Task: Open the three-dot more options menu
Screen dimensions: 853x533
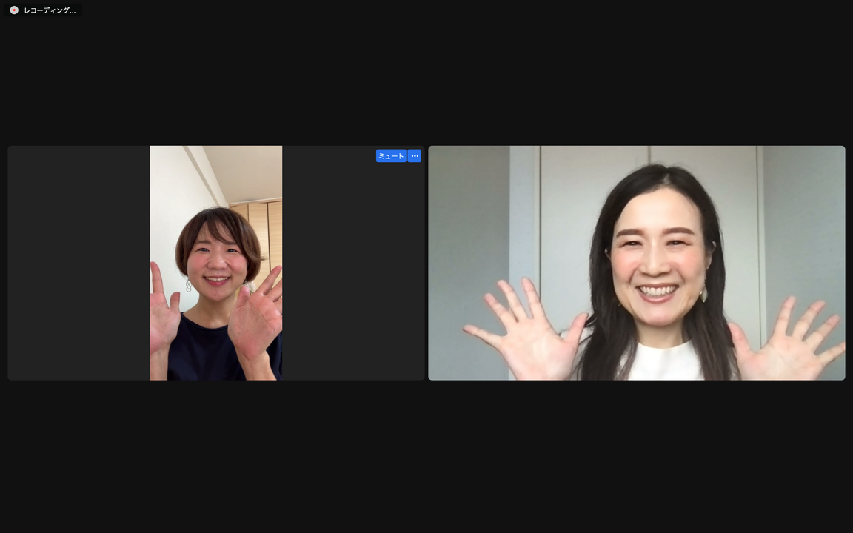Action: [x=415, y=156]
